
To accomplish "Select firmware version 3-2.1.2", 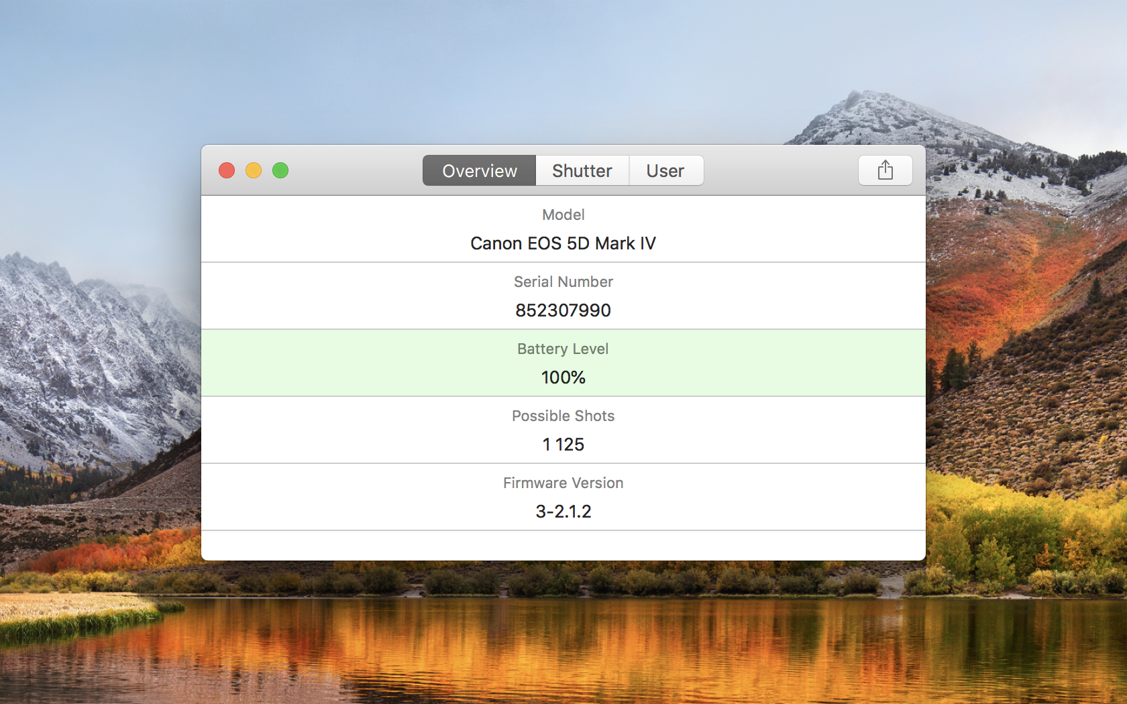I will [563, 512].
